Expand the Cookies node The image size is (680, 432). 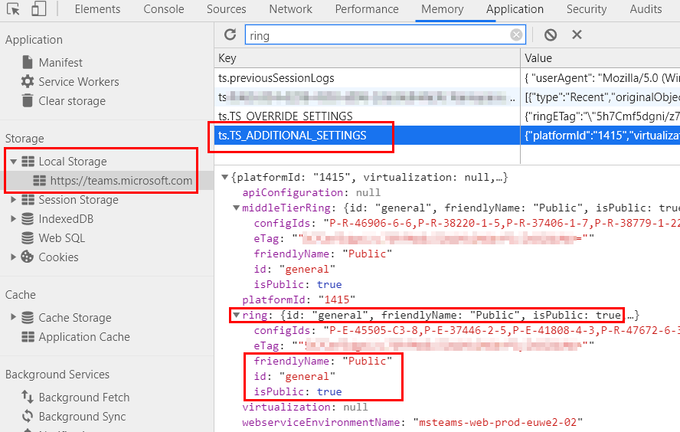click(14, 257)
